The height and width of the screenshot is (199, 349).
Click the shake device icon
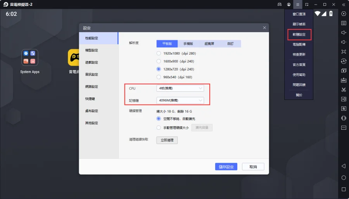click(344, 118)
